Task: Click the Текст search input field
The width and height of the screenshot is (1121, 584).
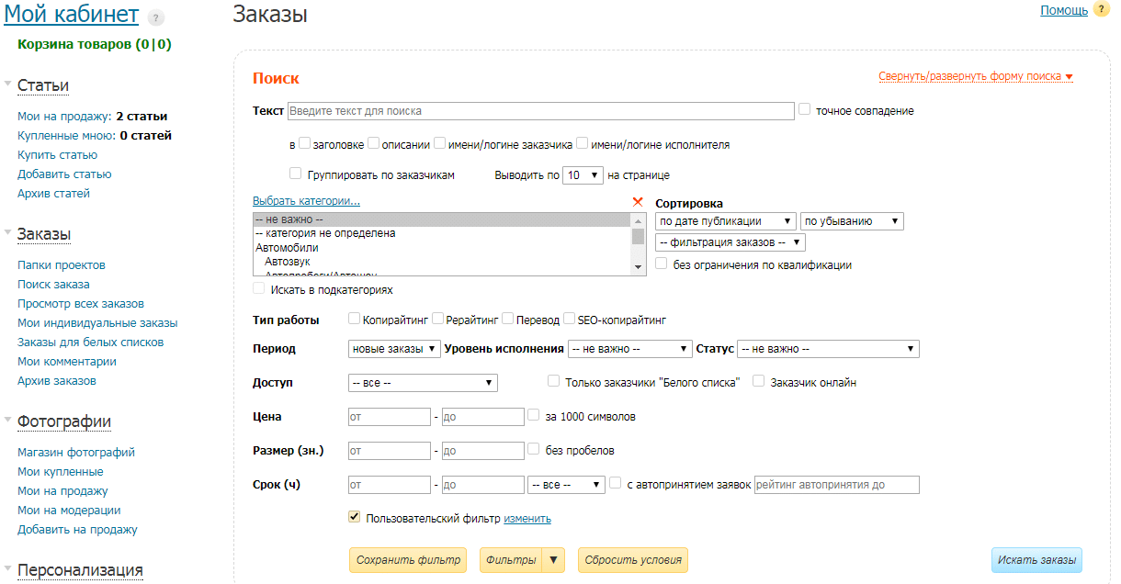Action: 542,110
